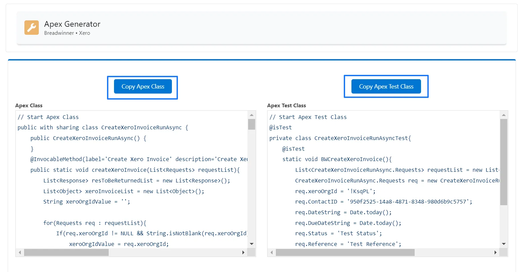
Task: Click line 'req.xeroOrgId = '!KsqPL';'
Action: click(335, 191)
